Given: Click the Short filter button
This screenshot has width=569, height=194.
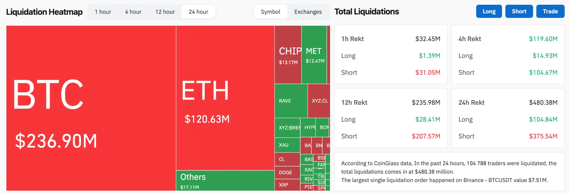Looking at the screenshot, I should [519, 11].
